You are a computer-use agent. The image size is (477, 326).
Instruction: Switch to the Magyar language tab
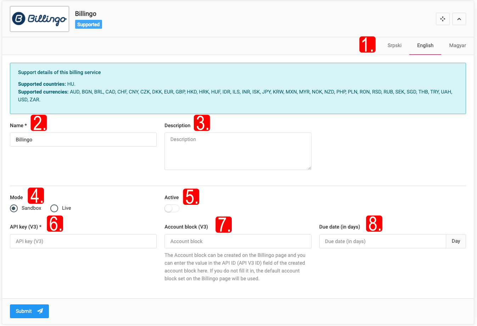[457, 45]
